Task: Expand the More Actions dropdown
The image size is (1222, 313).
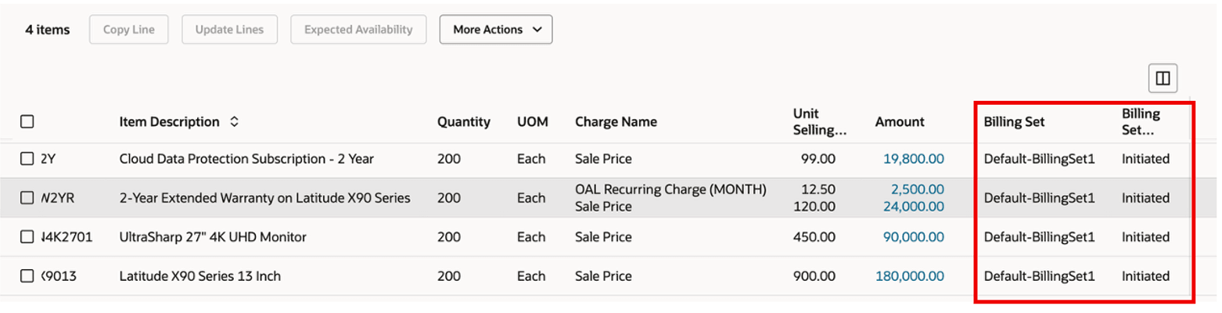Action: click(x=496, y=30)
